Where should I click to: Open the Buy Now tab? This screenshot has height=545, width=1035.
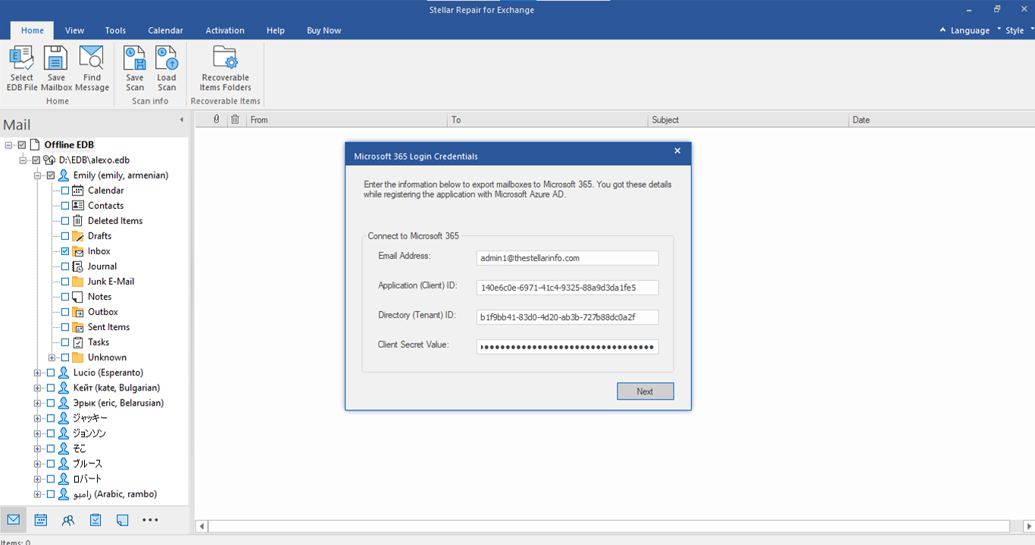pyautogui.click(x=324, y=30)
